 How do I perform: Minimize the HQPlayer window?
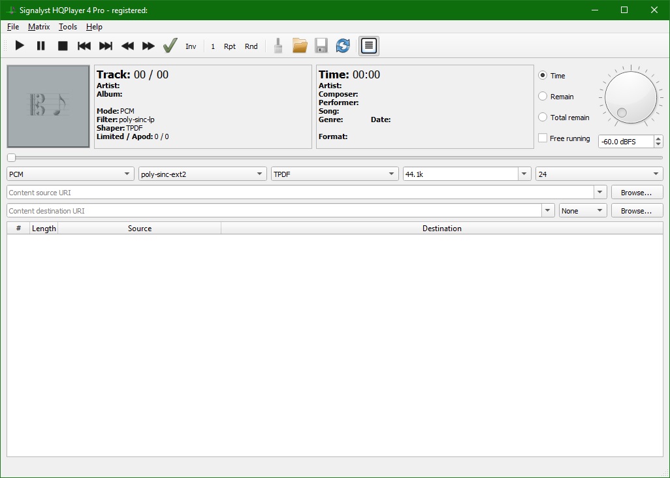pos(595,10)
